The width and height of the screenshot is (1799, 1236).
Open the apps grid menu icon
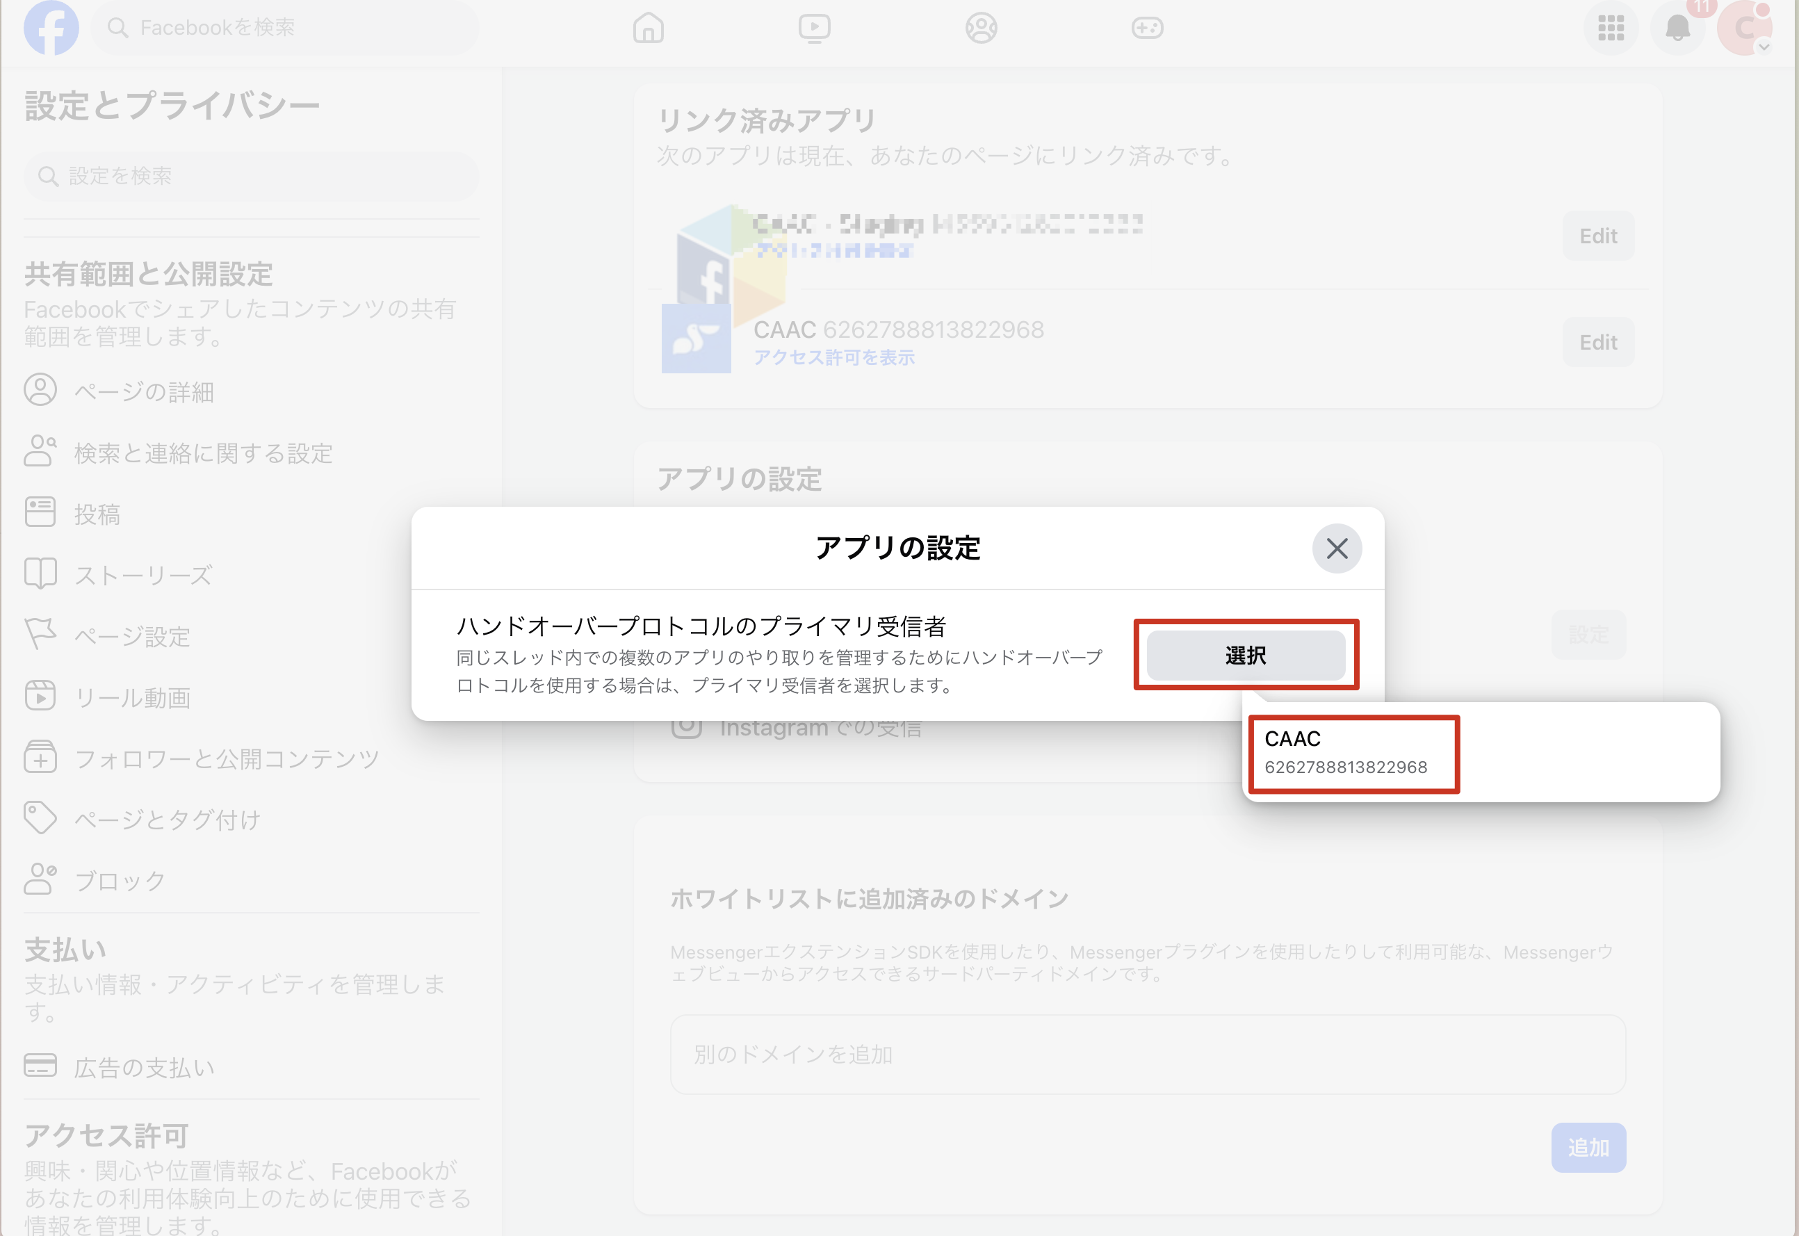point(1611,29)
